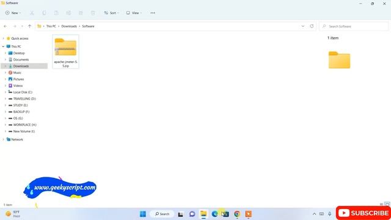Open New Volume (I:) drive
Screen dimensions: 391x220
click(x=24, y=131)
